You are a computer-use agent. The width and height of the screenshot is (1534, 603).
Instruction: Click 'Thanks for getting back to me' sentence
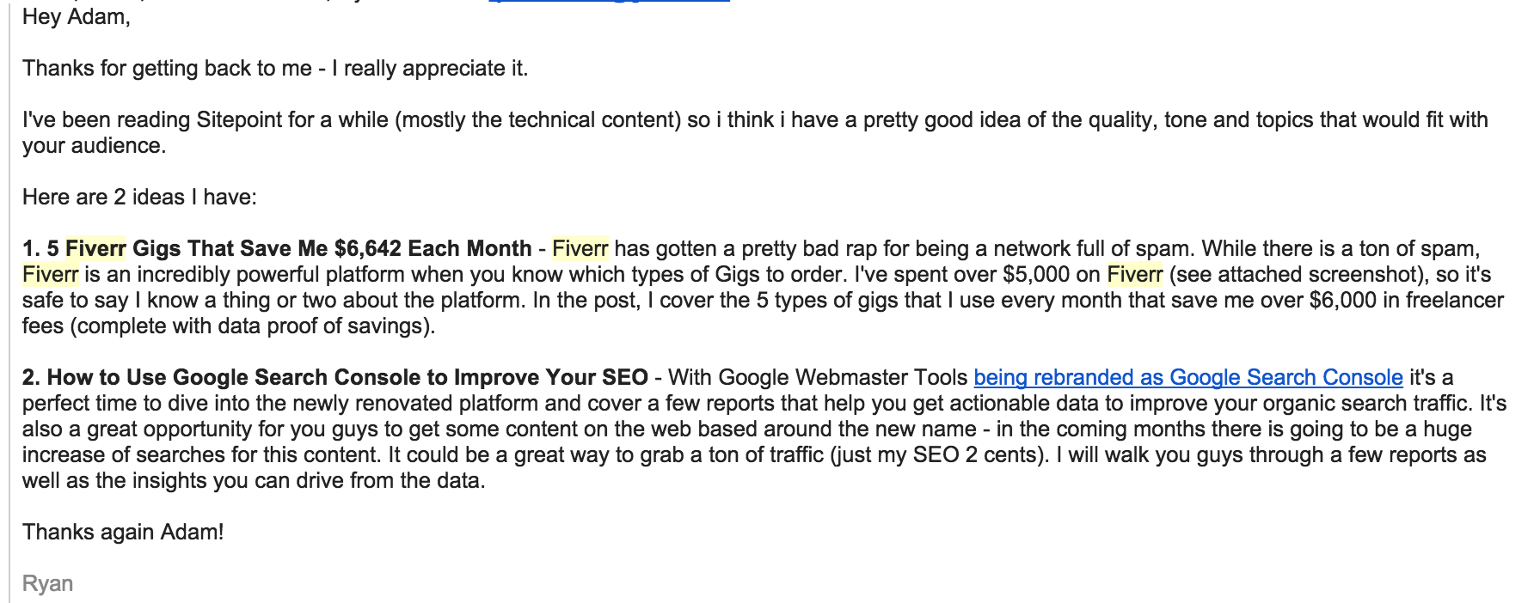pyautogui.click(x=167, y=68)
